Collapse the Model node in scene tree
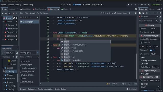The height and width of the screenshot is (92, 163). [x=3, y=21]
